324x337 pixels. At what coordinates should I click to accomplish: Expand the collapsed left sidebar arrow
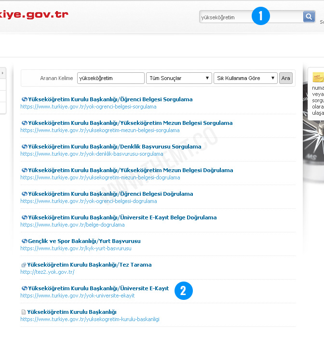2,73
